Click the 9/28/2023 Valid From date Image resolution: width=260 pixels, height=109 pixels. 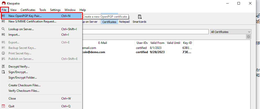pyautogui.click(x=157, y=52)
